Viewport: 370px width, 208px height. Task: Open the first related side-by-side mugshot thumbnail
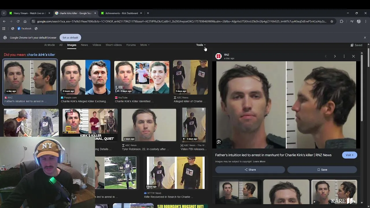coord(238,192)
